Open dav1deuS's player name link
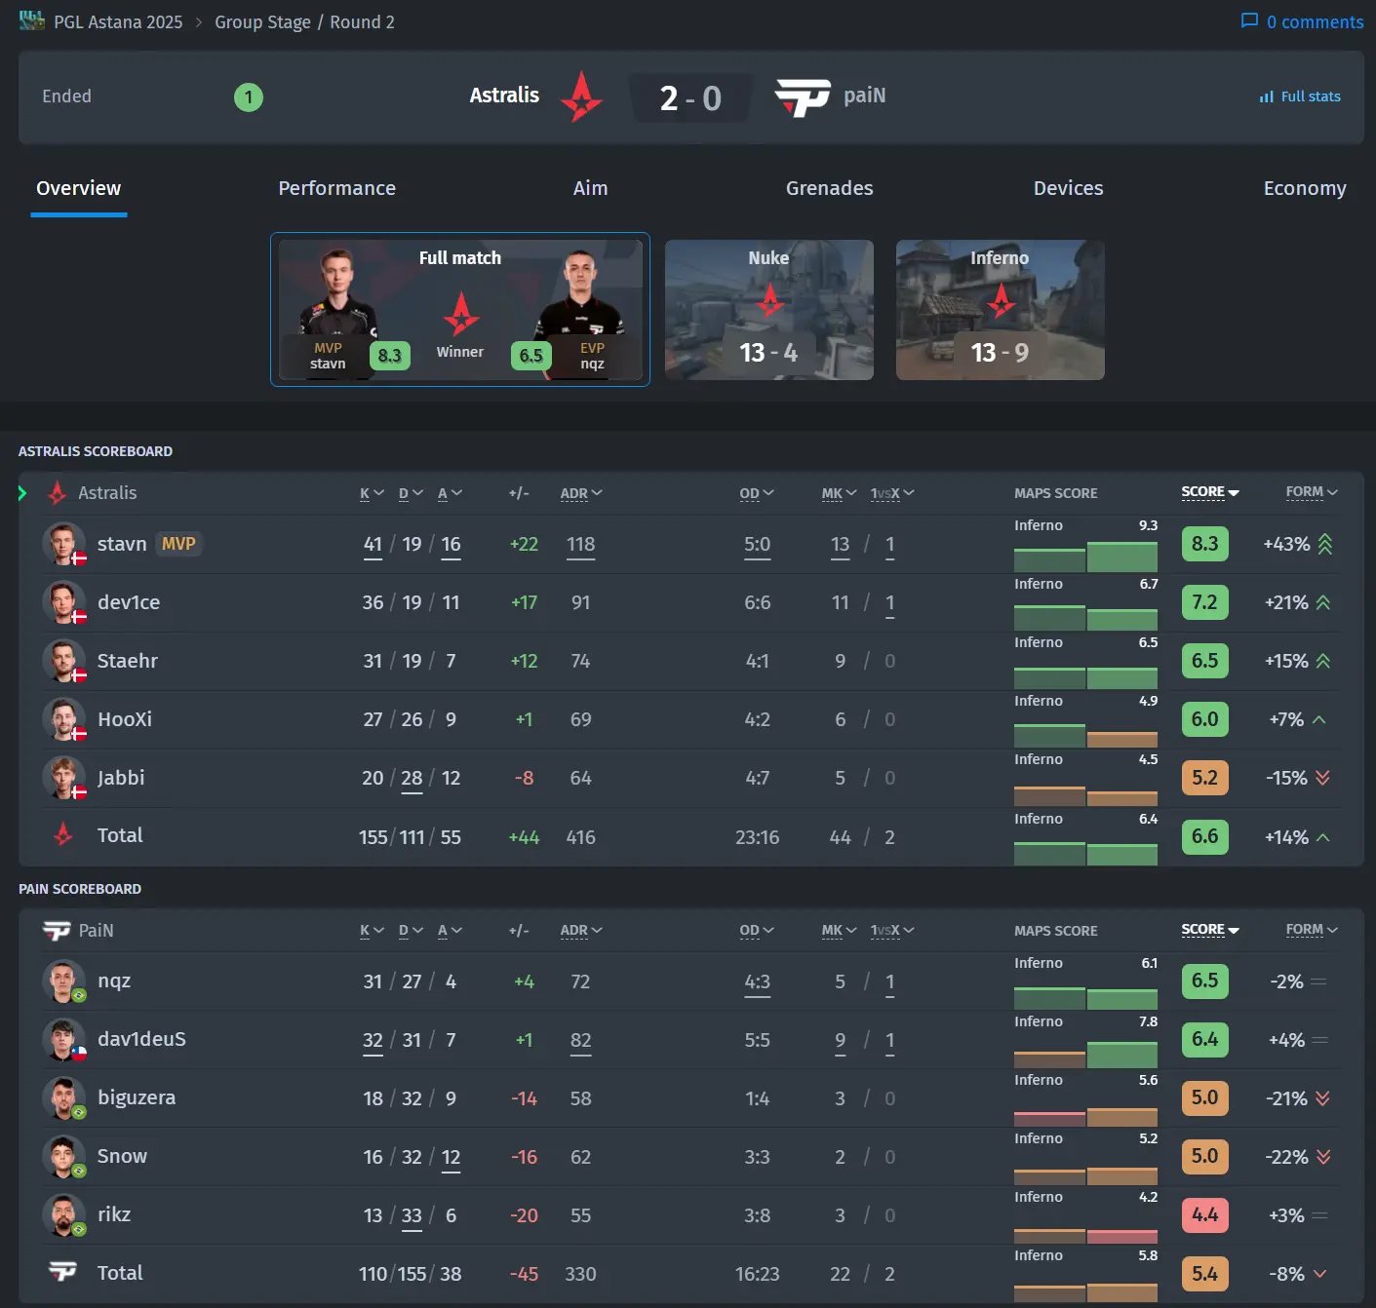This screenshot has width=1376, height=1308. pos(141,1039)
